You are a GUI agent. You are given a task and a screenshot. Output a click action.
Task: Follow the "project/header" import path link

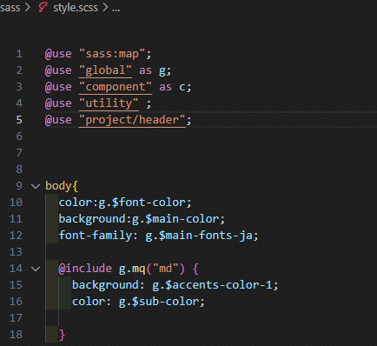(132, 120)
